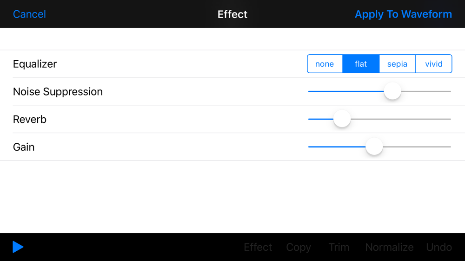Tap Normalize in the bottom toolbar
465x261 pixels.
click(x=389, y=247)
